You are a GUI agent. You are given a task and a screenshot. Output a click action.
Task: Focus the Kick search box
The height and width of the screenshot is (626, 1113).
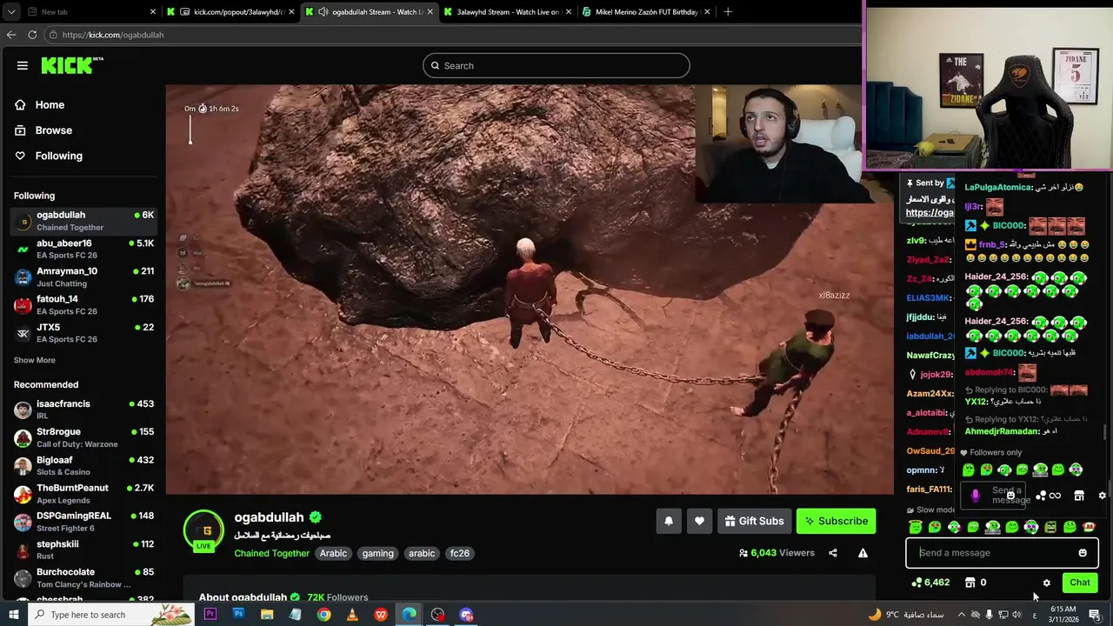(x=556, y=65)
